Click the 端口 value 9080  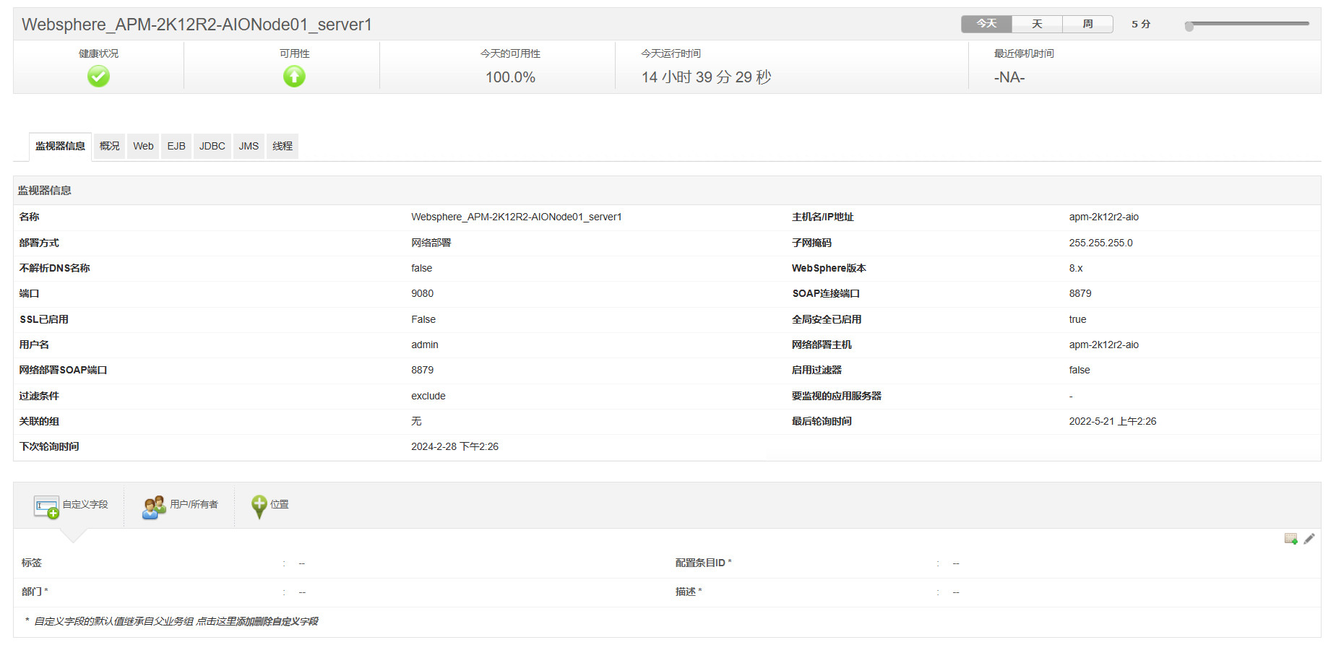coord(422,293)
